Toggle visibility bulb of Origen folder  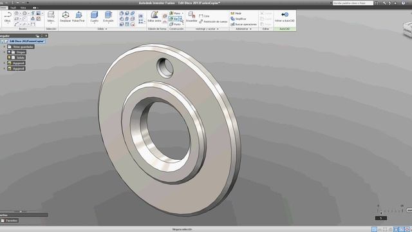click(9, 52)
